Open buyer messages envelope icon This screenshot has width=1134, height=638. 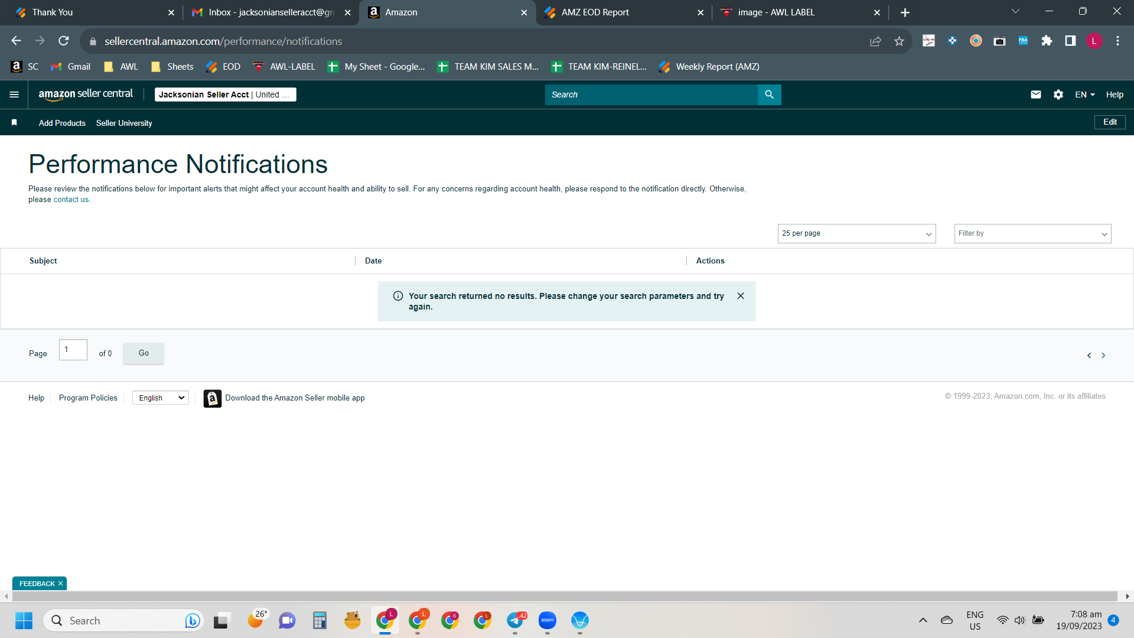click(1036, 95)
